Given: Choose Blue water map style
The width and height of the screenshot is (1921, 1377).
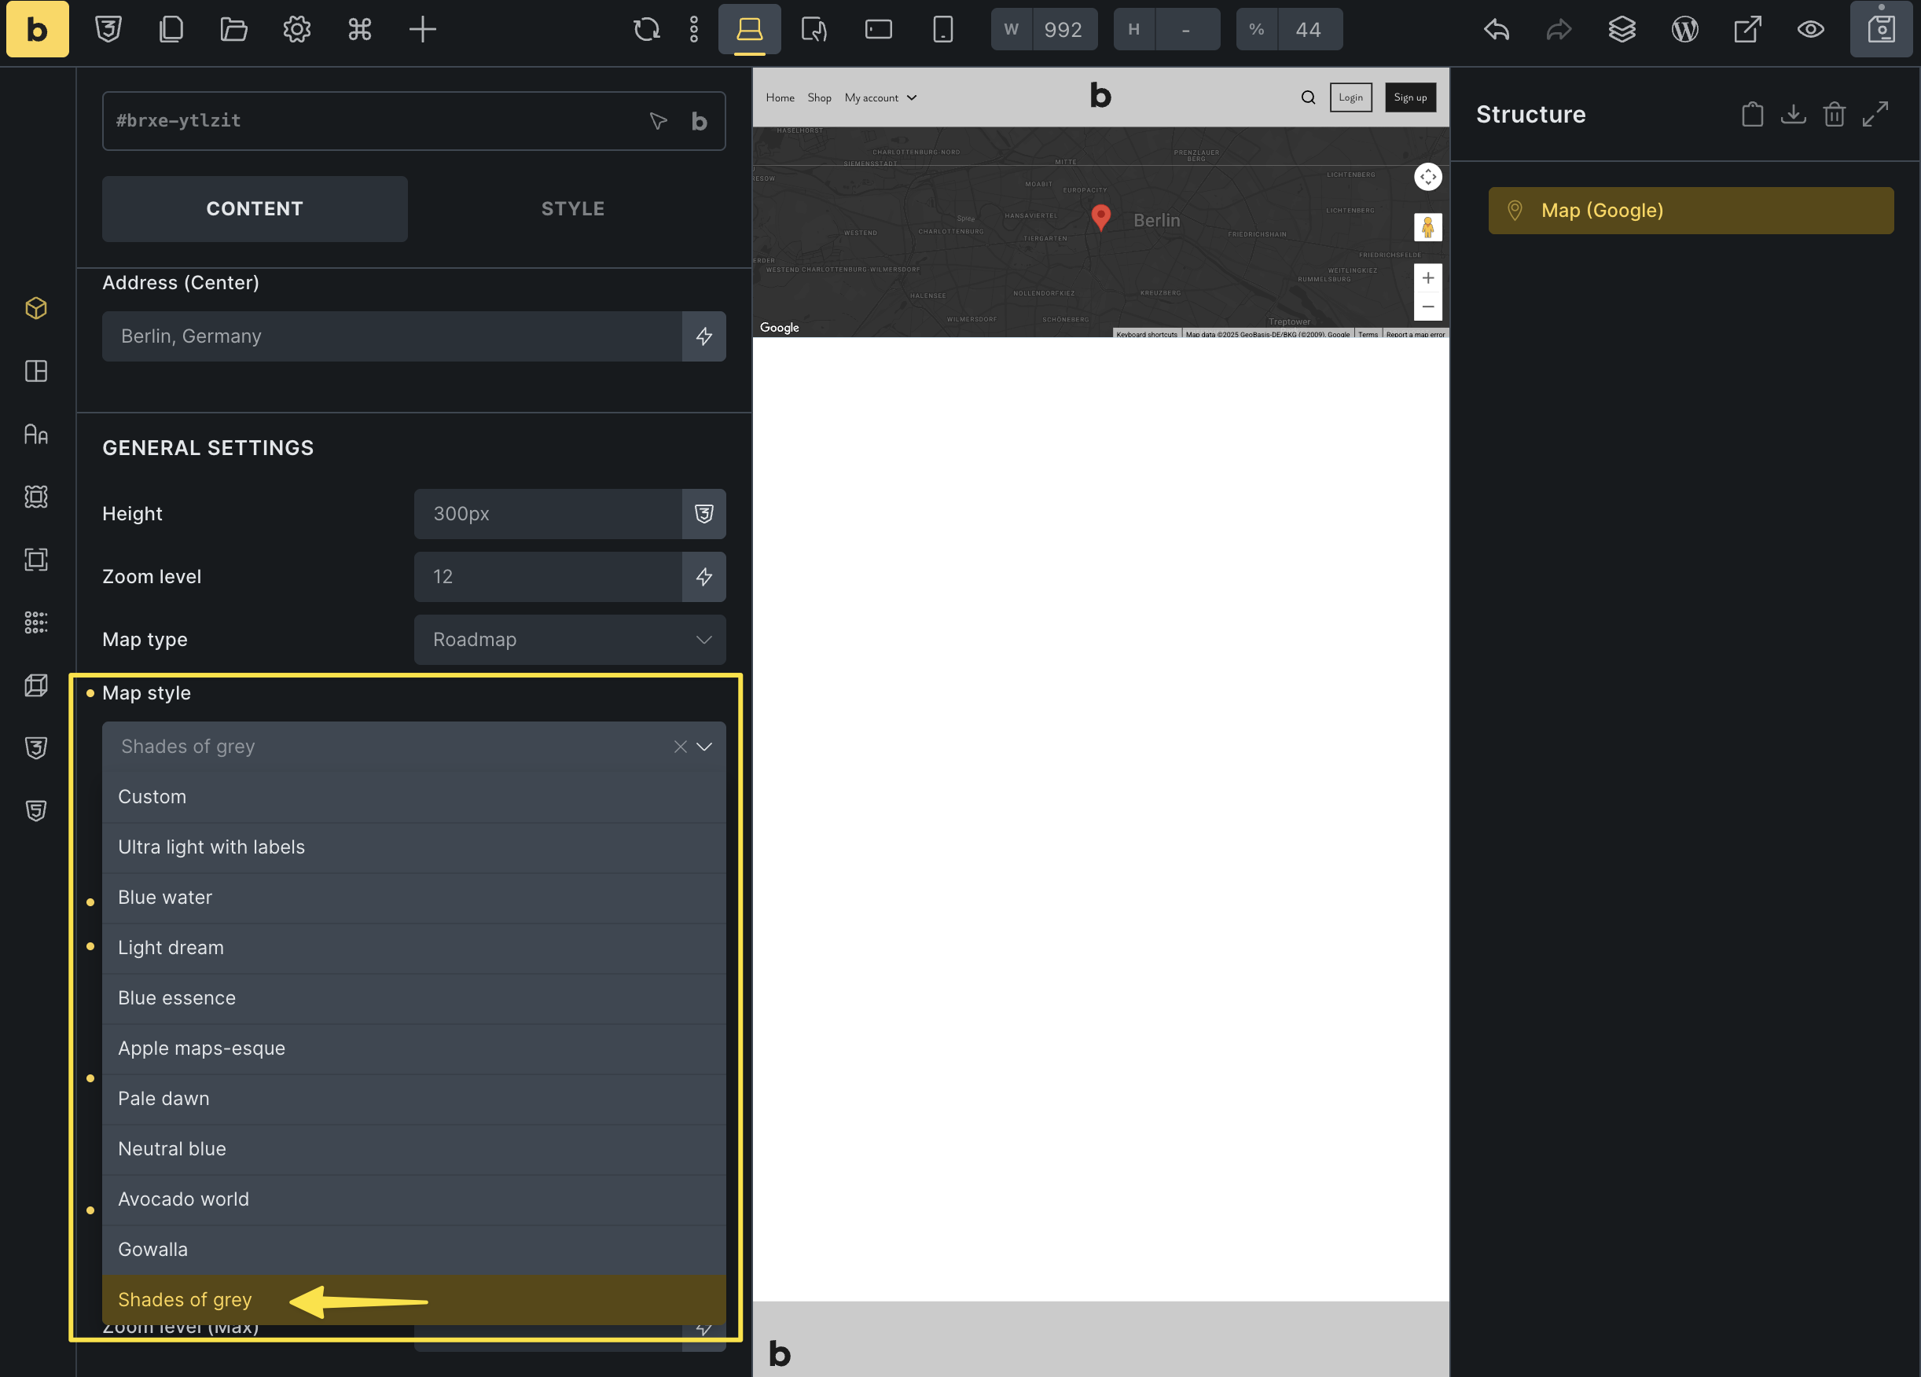Looking at the screenshot, I should [414, 898].
